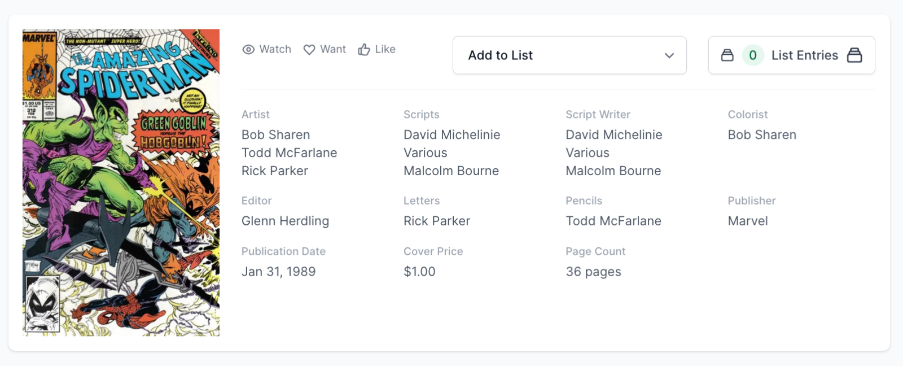Viewport: 903px width, 366px height.
Task: Click Malcolm Bourne under Script Writer
Action: point(613,171)
